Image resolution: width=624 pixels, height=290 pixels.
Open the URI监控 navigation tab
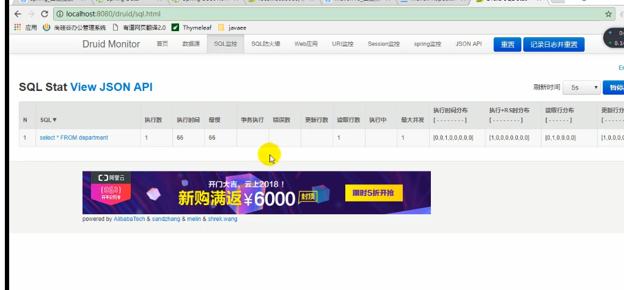[x=343, y=44]
